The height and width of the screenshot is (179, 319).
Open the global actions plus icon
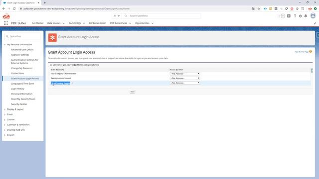(289, 16)
